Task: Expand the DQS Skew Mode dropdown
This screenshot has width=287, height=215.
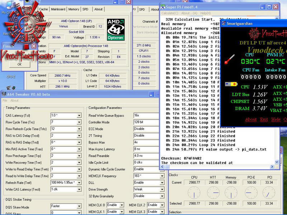Action: point(79,206)
